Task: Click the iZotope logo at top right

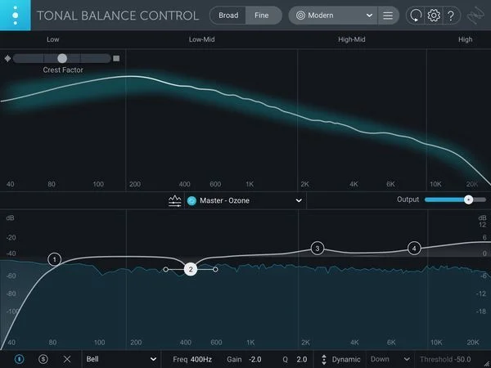Action: coord(475,16)
